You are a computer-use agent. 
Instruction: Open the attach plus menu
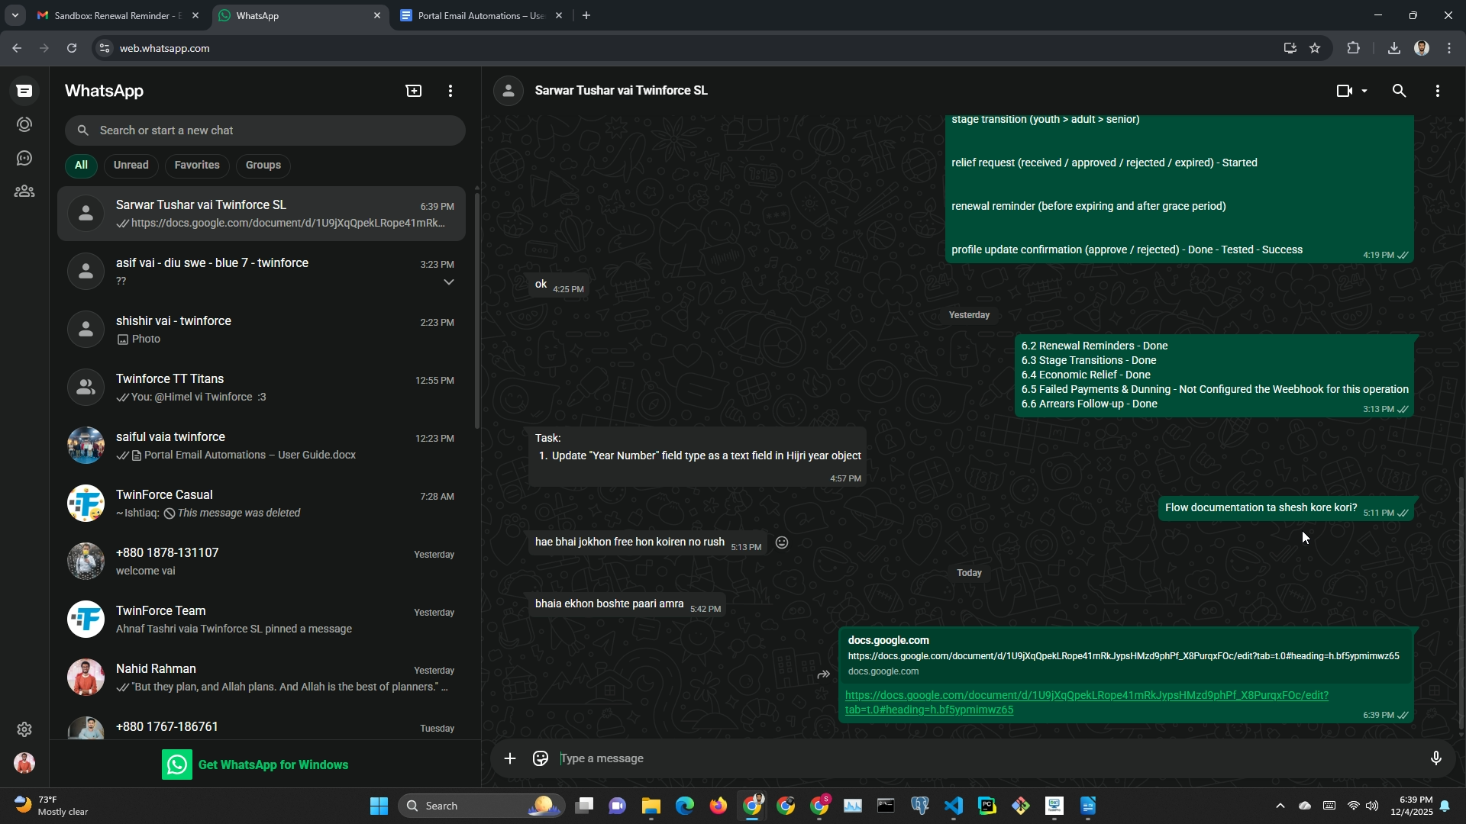pos(510,758)
